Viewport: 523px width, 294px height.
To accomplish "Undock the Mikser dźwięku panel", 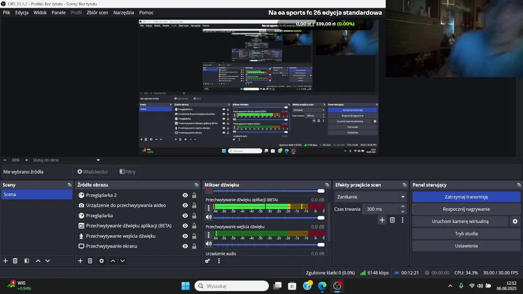I will 327,185.
